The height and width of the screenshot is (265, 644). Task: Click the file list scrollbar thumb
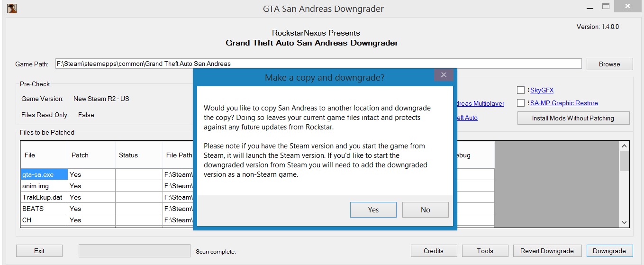pos(625,161)
